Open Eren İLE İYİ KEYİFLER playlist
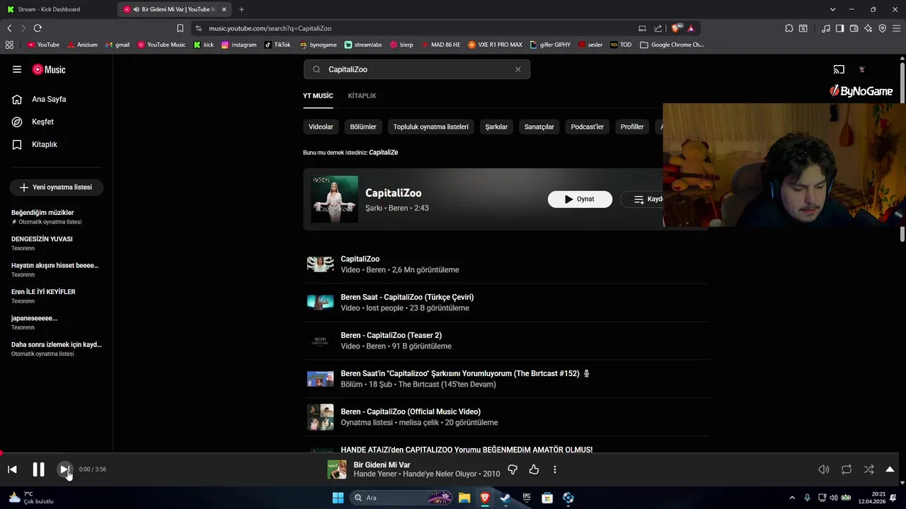Viewport: 906px width, 509px height. click(x=56, y=296)
